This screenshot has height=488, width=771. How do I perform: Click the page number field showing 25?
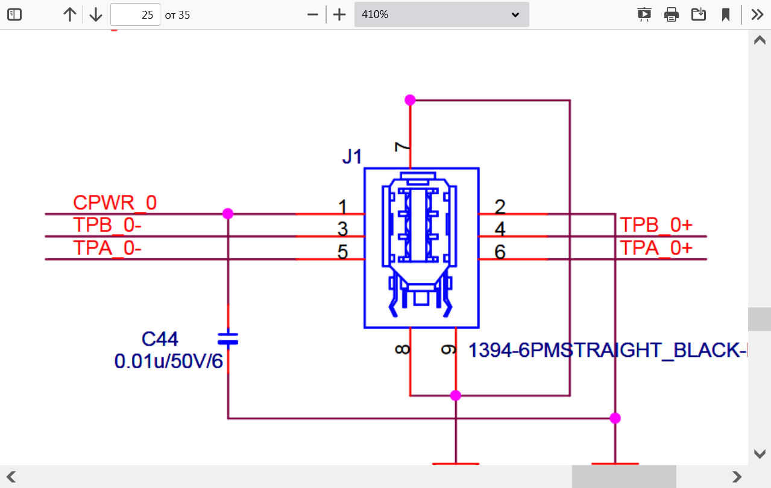coord(136,14)
